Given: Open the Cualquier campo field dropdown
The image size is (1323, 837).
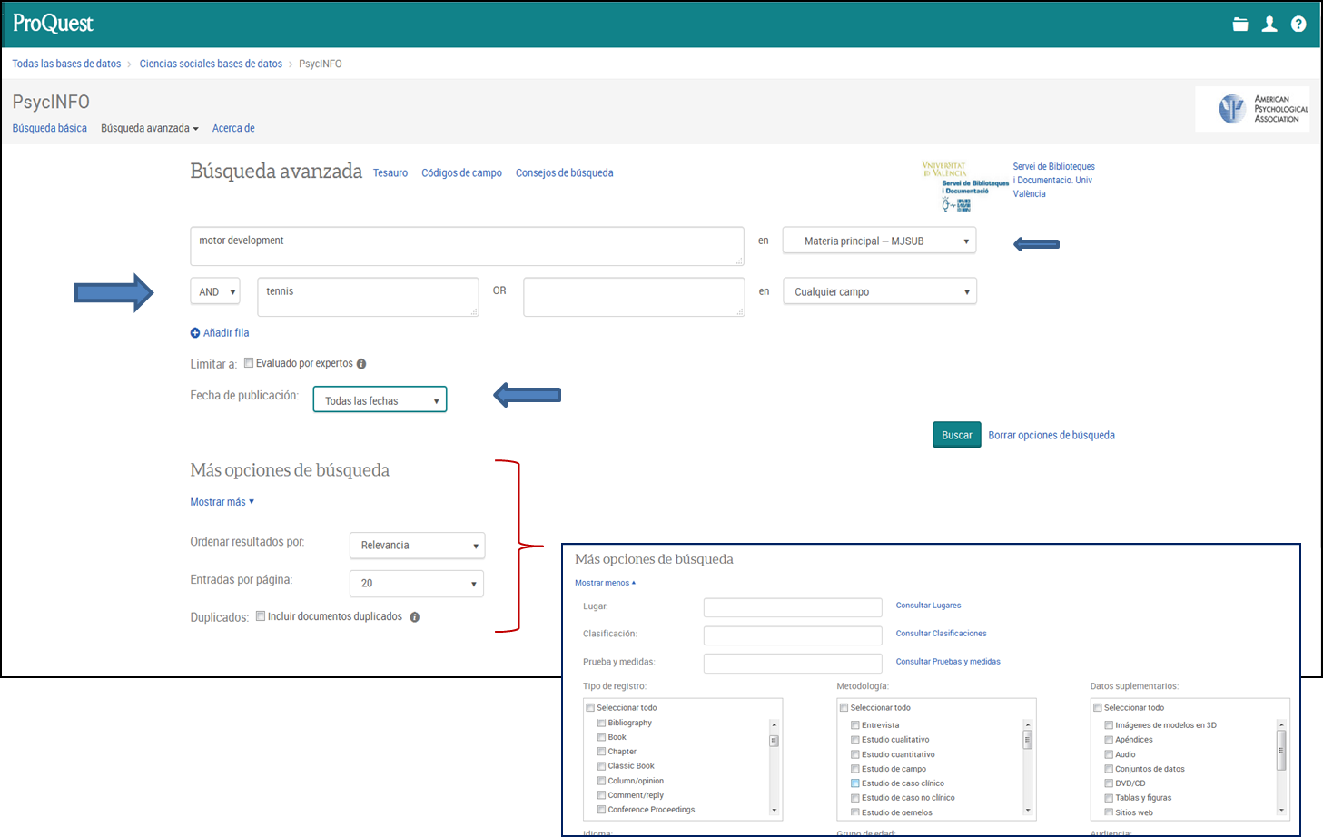Looking at the screenshot, I should pos(879,291).
